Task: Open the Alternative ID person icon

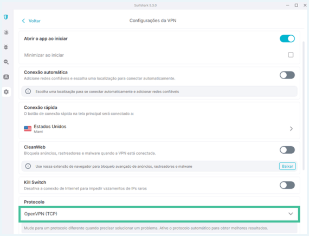Action: (x=6, y=77)
